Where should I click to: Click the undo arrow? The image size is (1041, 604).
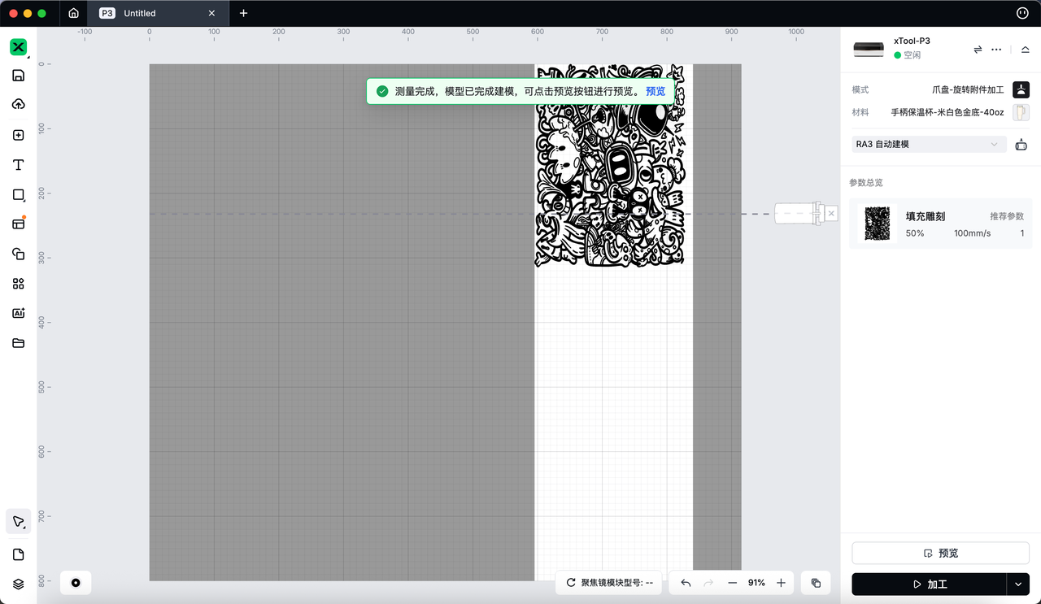point(686,583)
